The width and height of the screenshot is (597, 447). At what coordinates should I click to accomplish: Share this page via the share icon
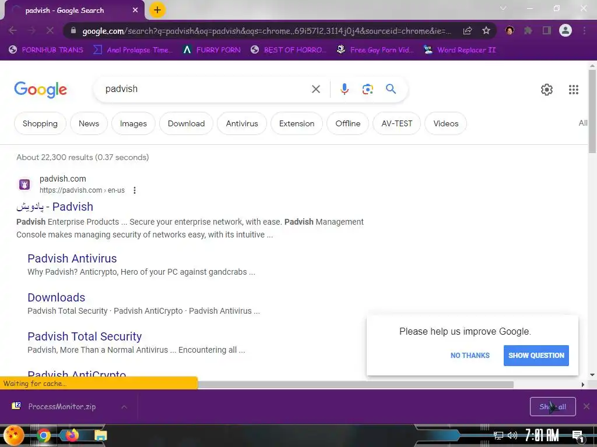[x=468, y=30]
